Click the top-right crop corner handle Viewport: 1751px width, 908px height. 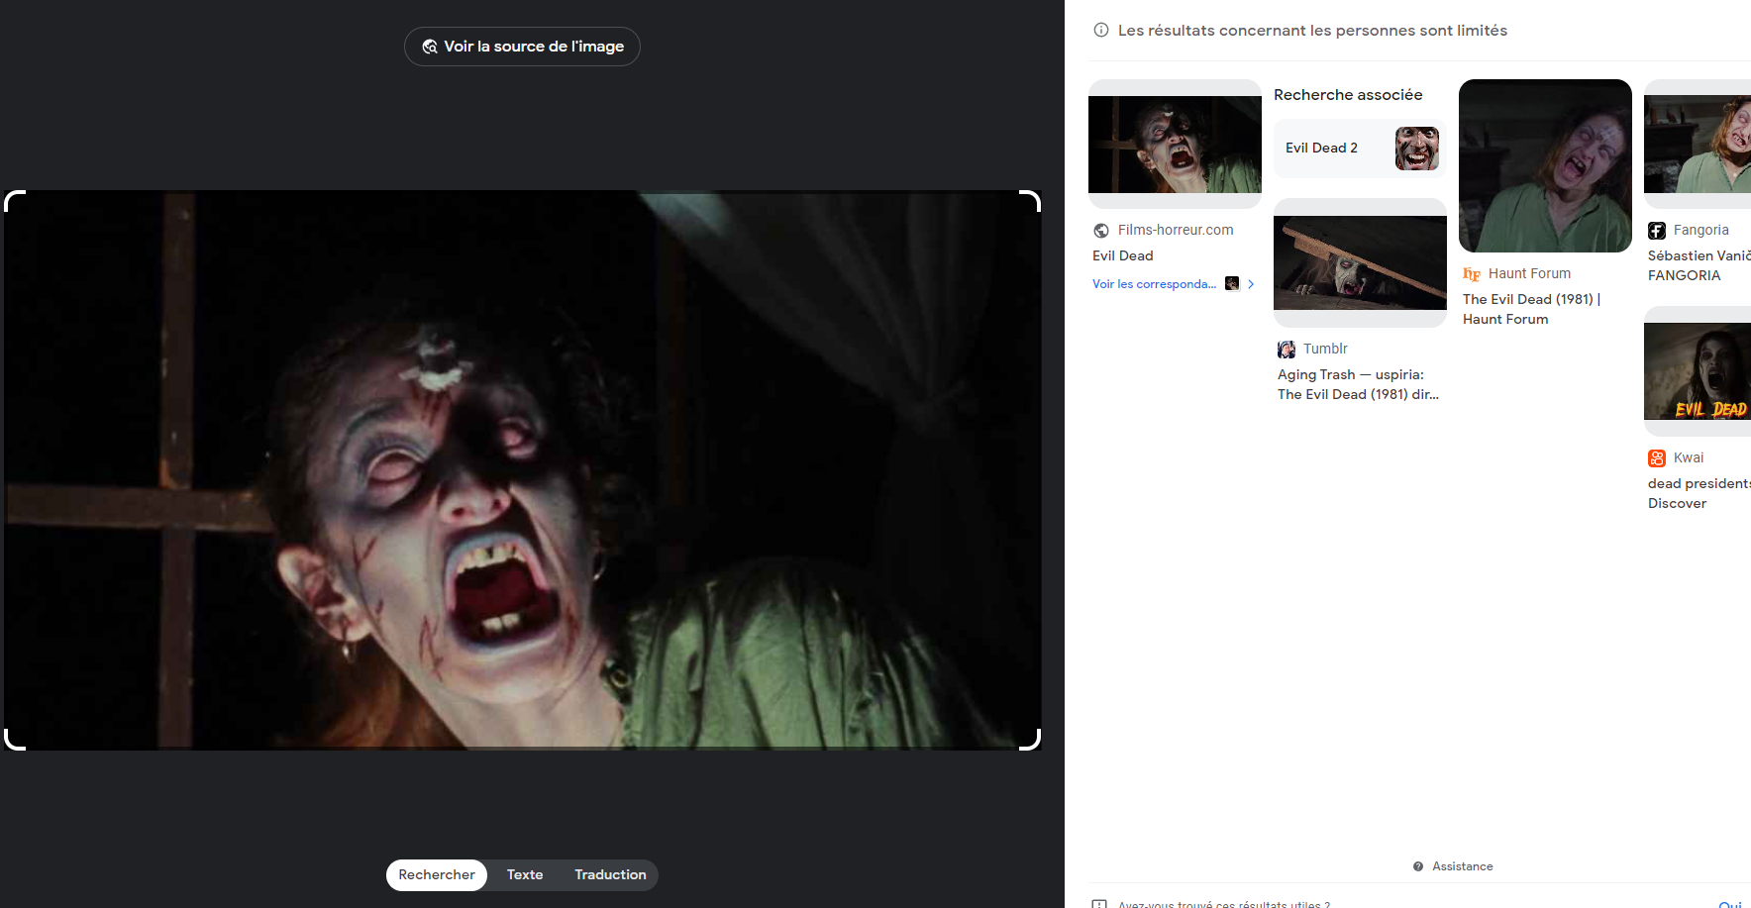1030,201
